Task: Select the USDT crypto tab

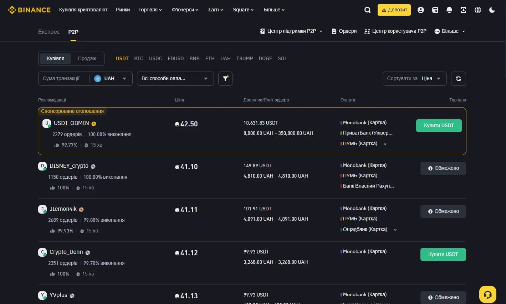Action: click(x=122, y=58)
